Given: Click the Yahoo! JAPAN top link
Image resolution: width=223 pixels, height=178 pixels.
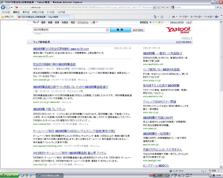Looking at the screenshot, I should point(176,22).
